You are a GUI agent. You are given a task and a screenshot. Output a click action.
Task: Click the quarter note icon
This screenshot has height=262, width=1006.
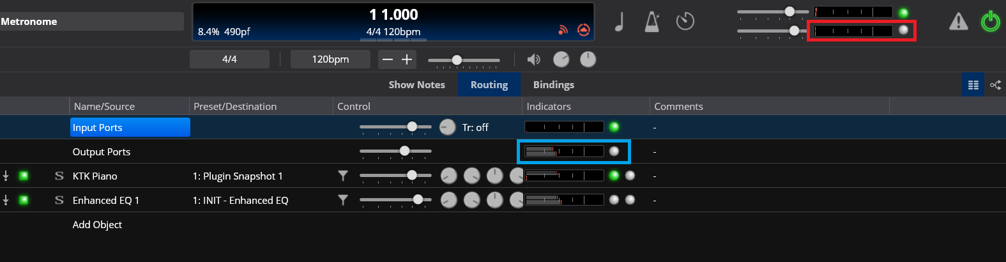pos(619,22)
